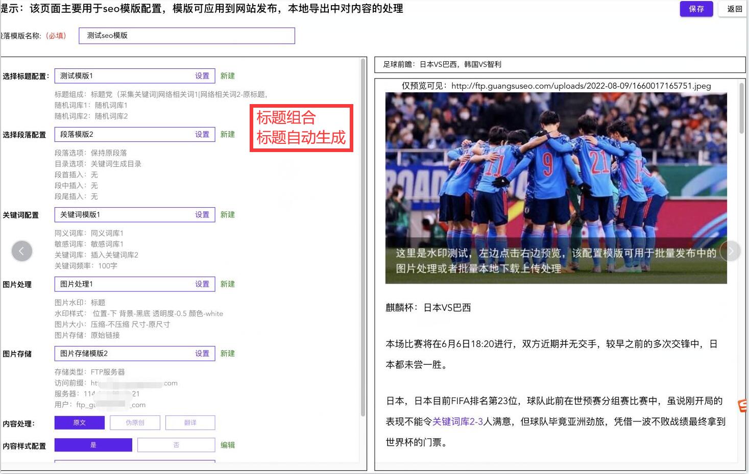Image resolution: width=749 pixels, height=474 pixels.
Task: Click text 关键词库: 插入关键词库2
Action: [x=96, y=255]
